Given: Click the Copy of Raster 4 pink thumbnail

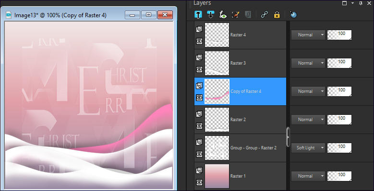Looking at the screenshot, I should pos(217,91).
